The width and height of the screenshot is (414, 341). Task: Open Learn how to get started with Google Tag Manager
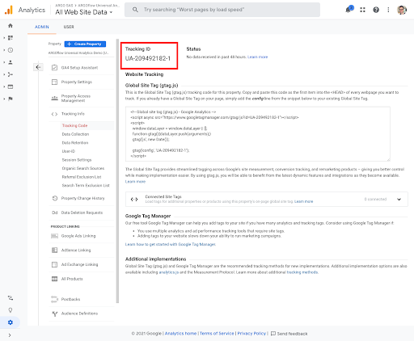[x=171, y=244]
